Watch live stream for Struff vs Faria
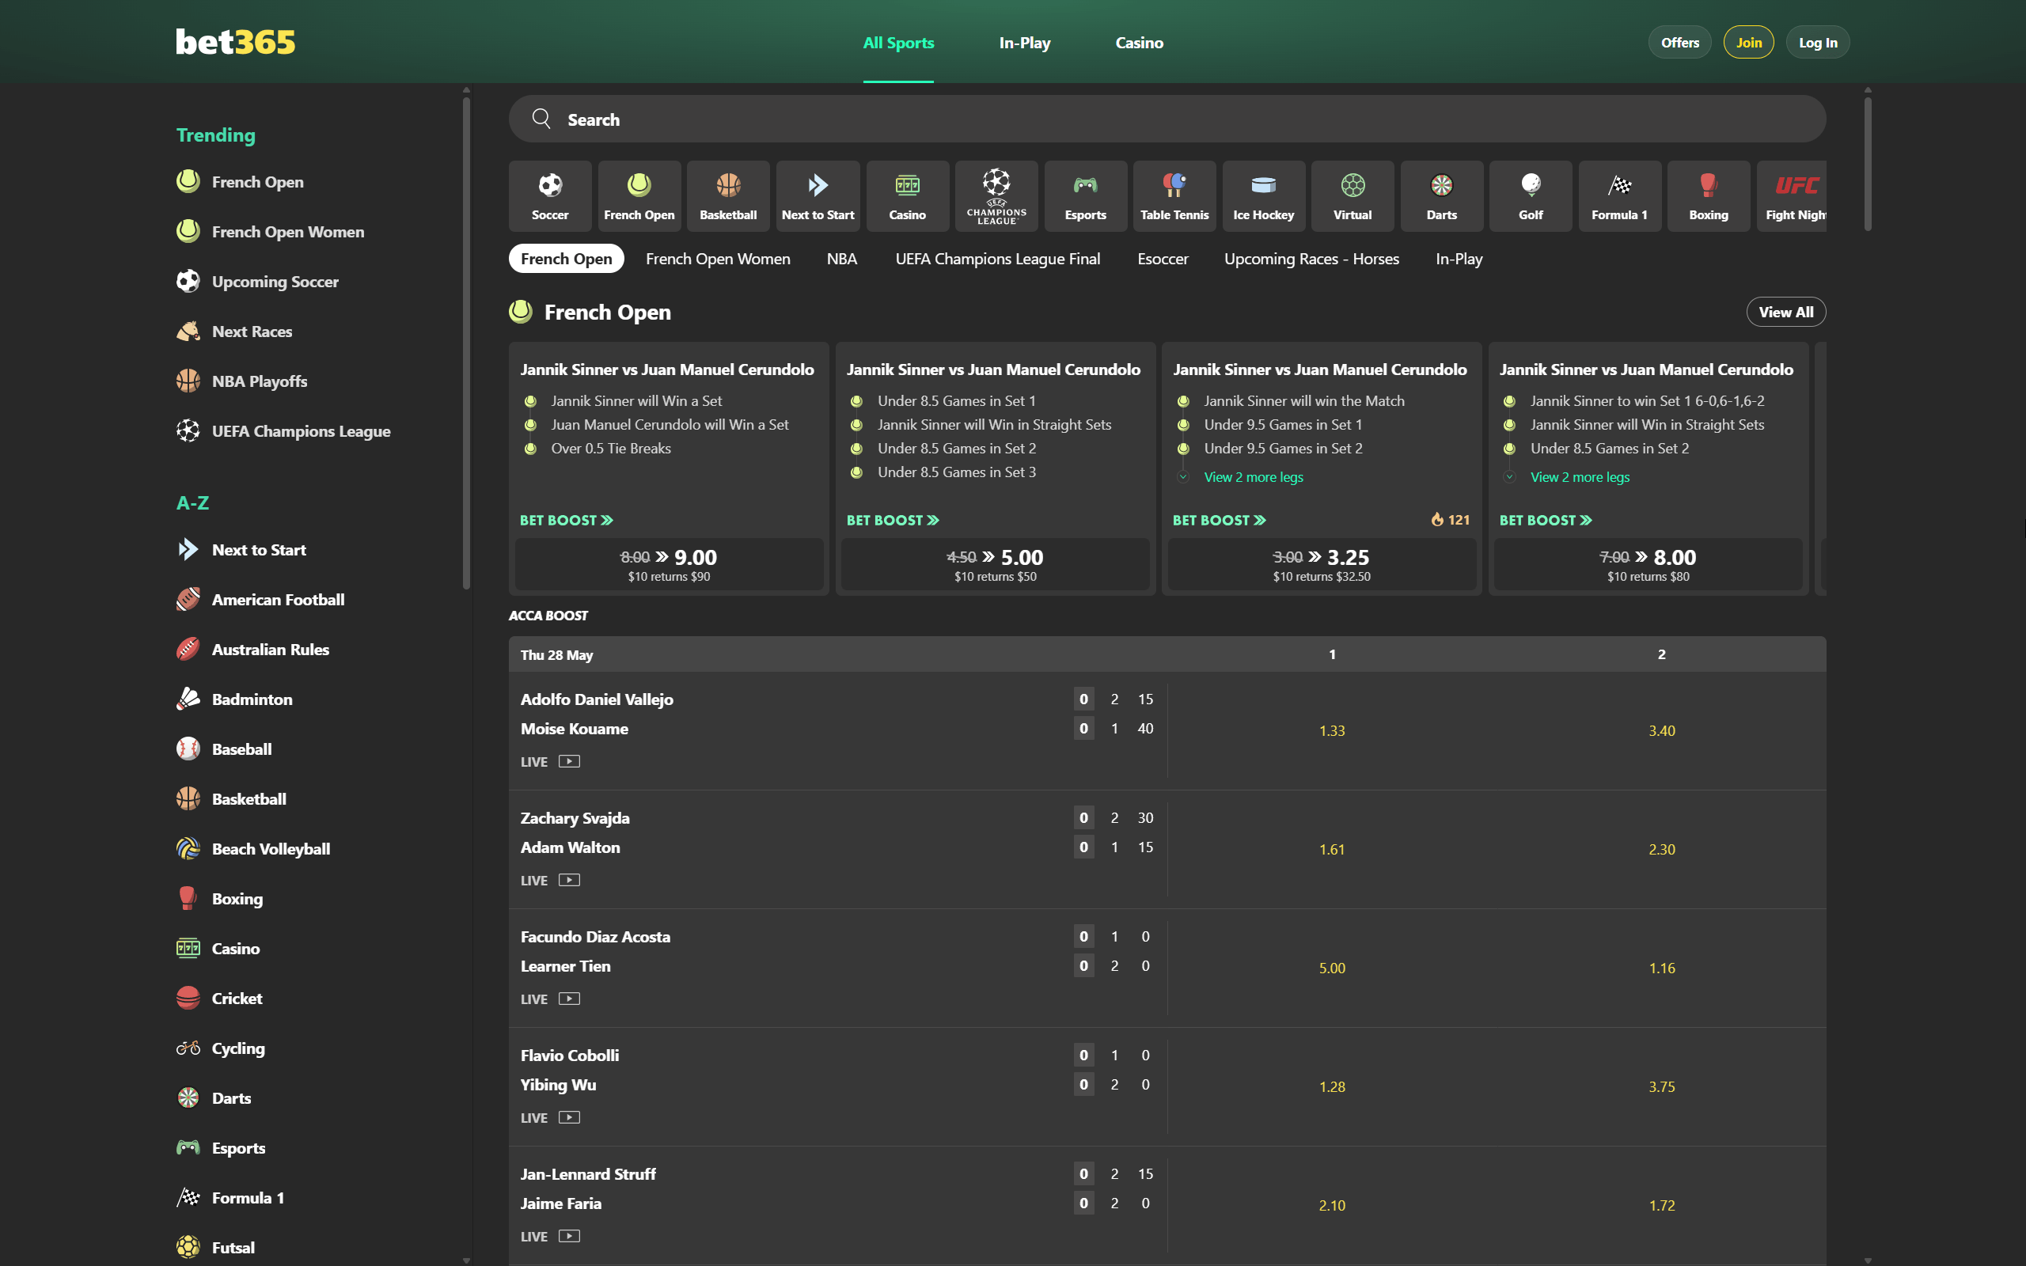Image resolution: width=2026 pixels, height=1266 pixels. click(569, 1236)
